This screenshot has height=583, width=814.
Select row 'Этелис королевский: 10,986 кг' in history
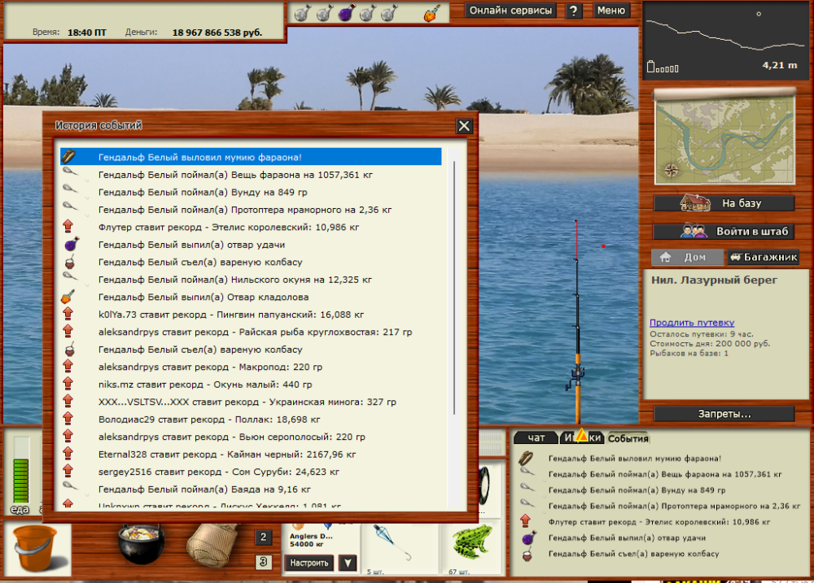[251, 227]
